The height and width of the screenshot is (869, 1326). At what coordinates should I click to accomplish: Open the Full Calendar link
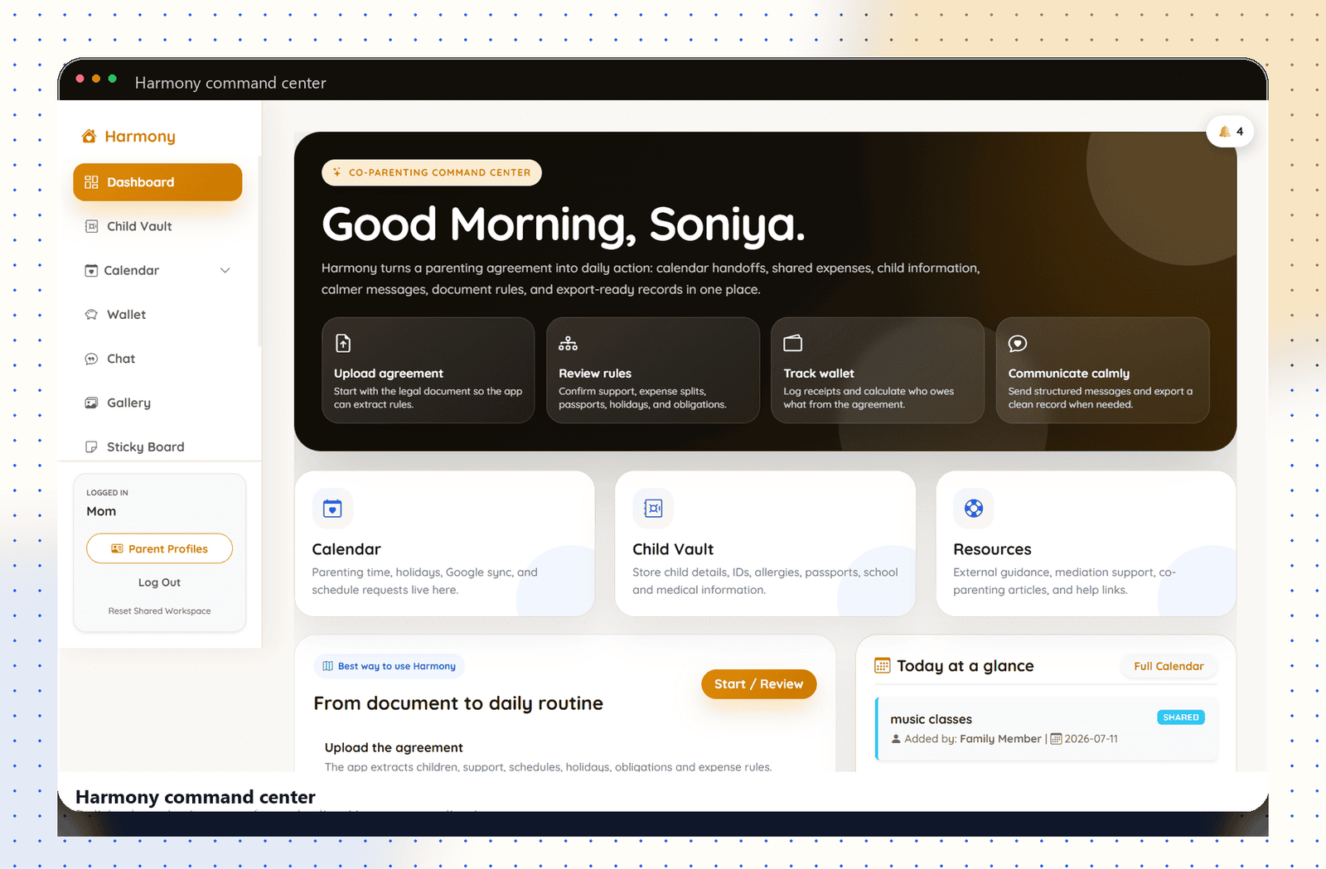pyautogui.click(x=1169, y=666)
